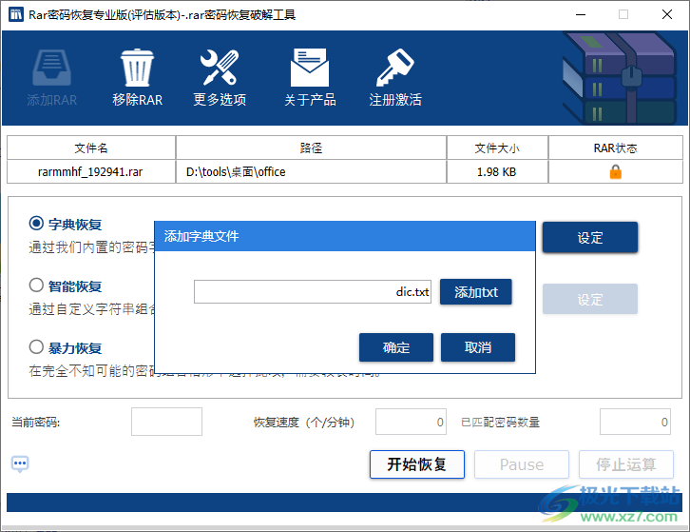Select the Dictionary Recovery (字典恢复) radio button

36,224
